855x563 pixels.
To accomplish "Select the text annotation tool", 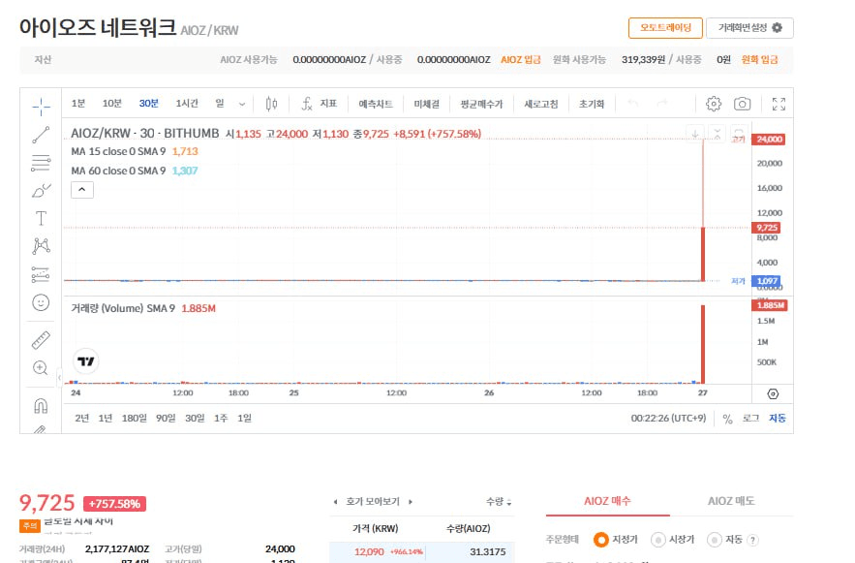I will [x=41, y=218].
